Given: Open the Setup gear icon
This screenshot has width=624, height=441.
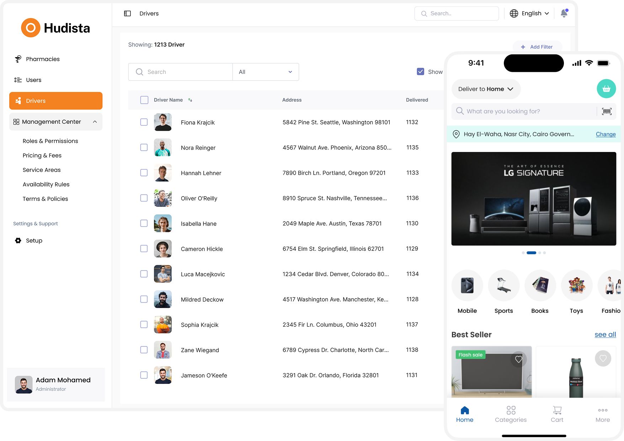Looking at the screenshot, I should (18, 241).
